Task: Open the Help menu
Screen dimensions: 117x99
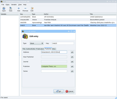Action: click(x=25, y=4)
